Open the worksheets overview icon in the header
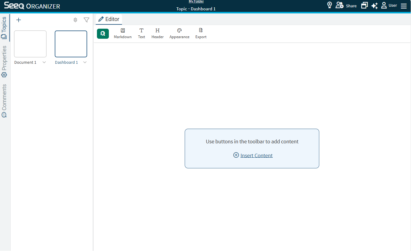 pyautogui.click(x=364, y=5)
